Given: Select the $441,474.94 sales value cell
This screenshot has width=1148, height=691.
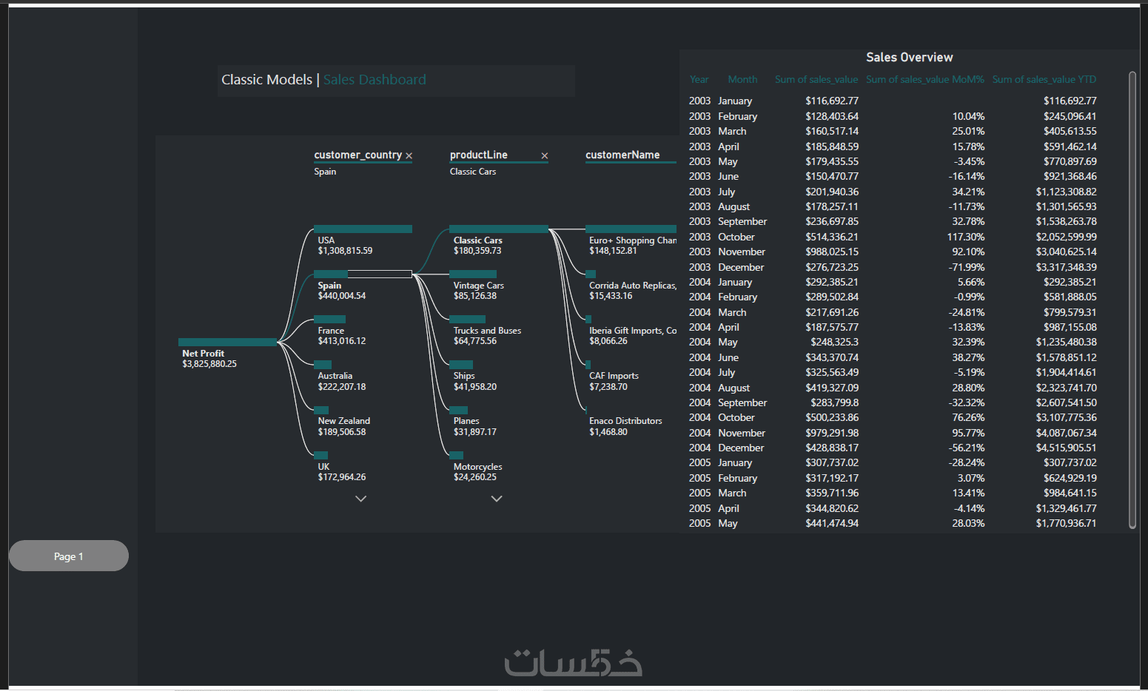Looking at the screenshot, I should point(832,524).
